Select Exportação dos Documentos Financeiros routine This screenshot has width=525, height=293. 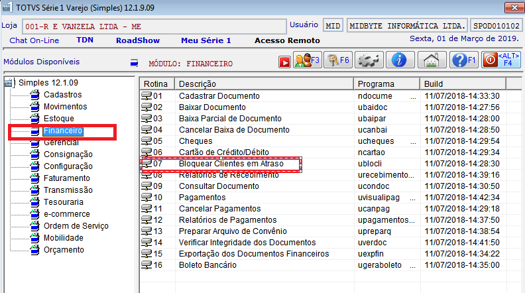254,254
